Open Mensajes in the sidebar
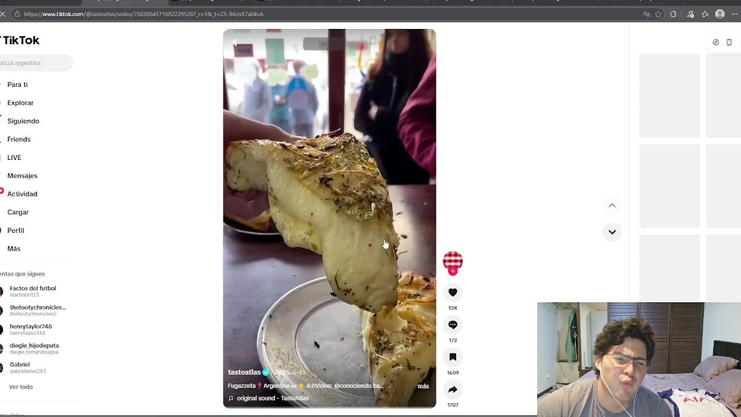Image resolution: width=741 pixels, height=417 pixels. tap(22, 176)
